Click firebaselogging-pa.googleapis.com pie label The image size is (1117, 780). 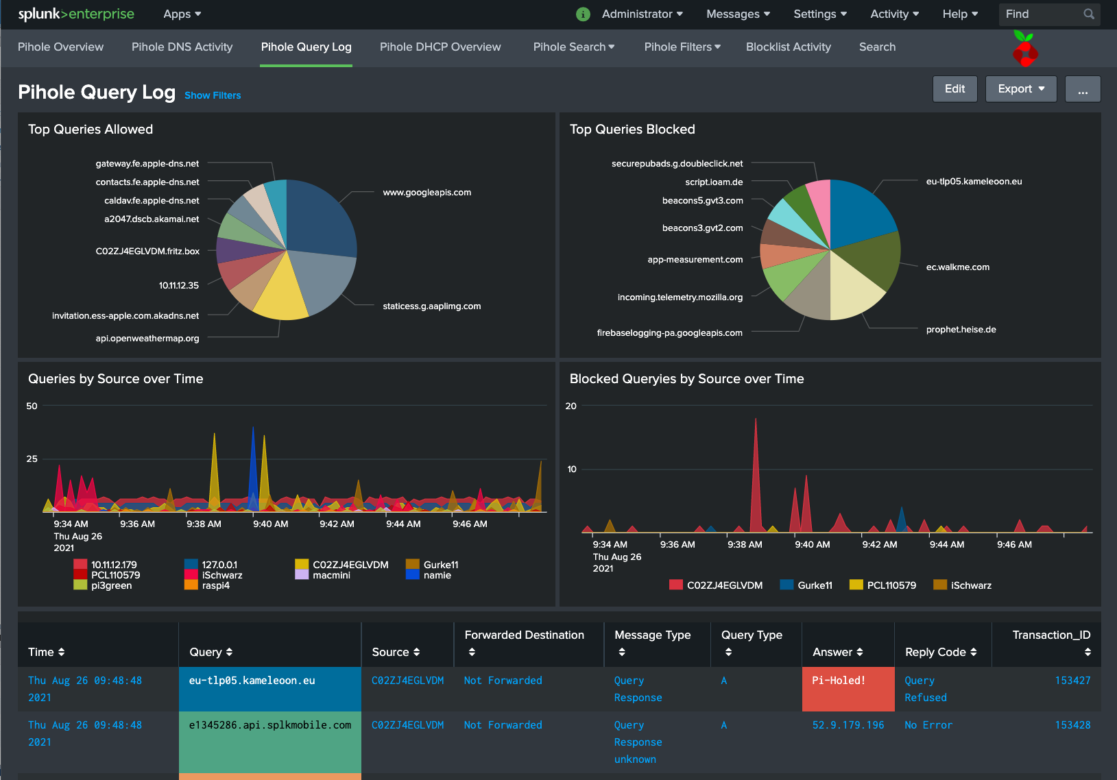669,333
